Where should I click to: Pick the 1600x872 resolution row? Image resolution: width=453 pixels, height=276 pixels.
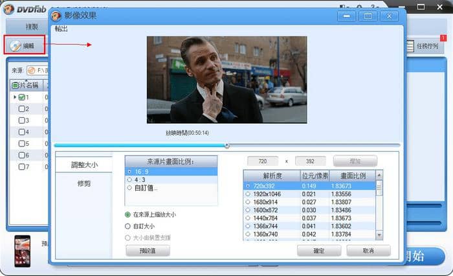pos(309,210)
